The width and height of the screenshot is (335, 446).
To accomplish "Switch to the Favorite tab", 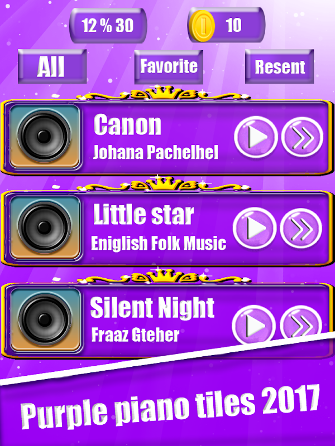I will coord(169,67).
